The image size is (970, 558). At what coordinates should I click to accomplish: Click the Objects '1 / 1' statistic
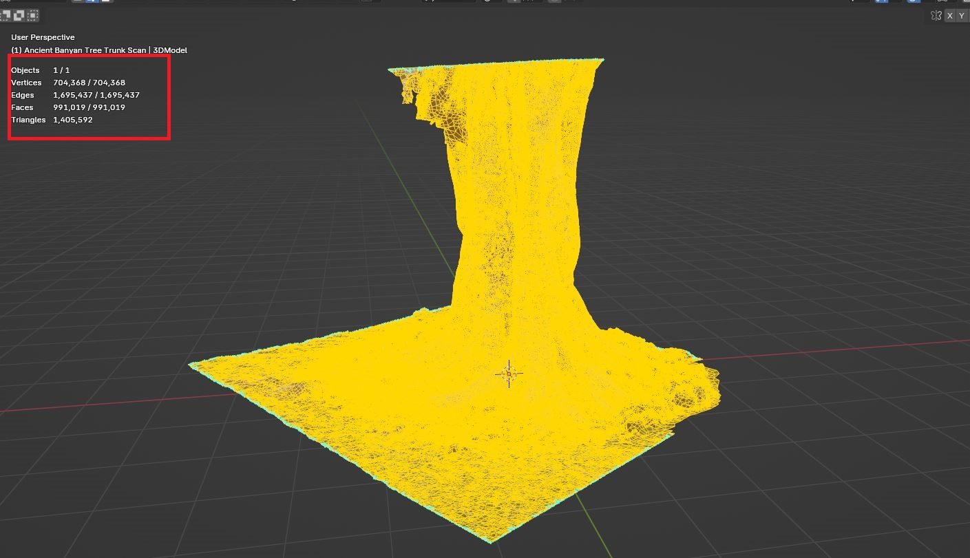pyautogui.click(x=61, y=70)
